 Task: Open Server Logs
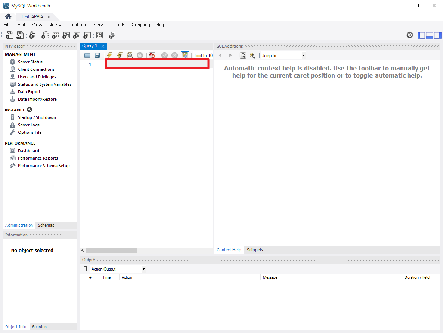[x=29, y=125]
